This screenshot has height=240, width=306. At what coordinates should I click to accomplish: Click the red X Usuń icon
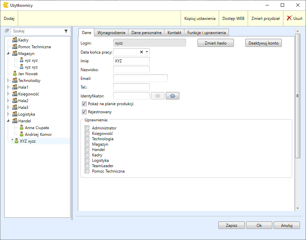(x=289, y=19)
